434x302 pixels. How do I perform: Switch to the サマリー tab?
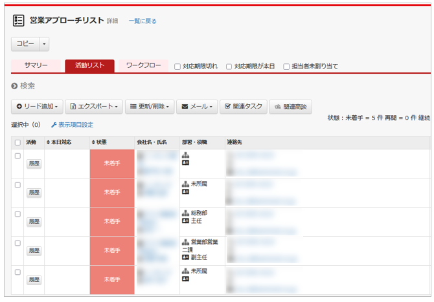[36, 66]
